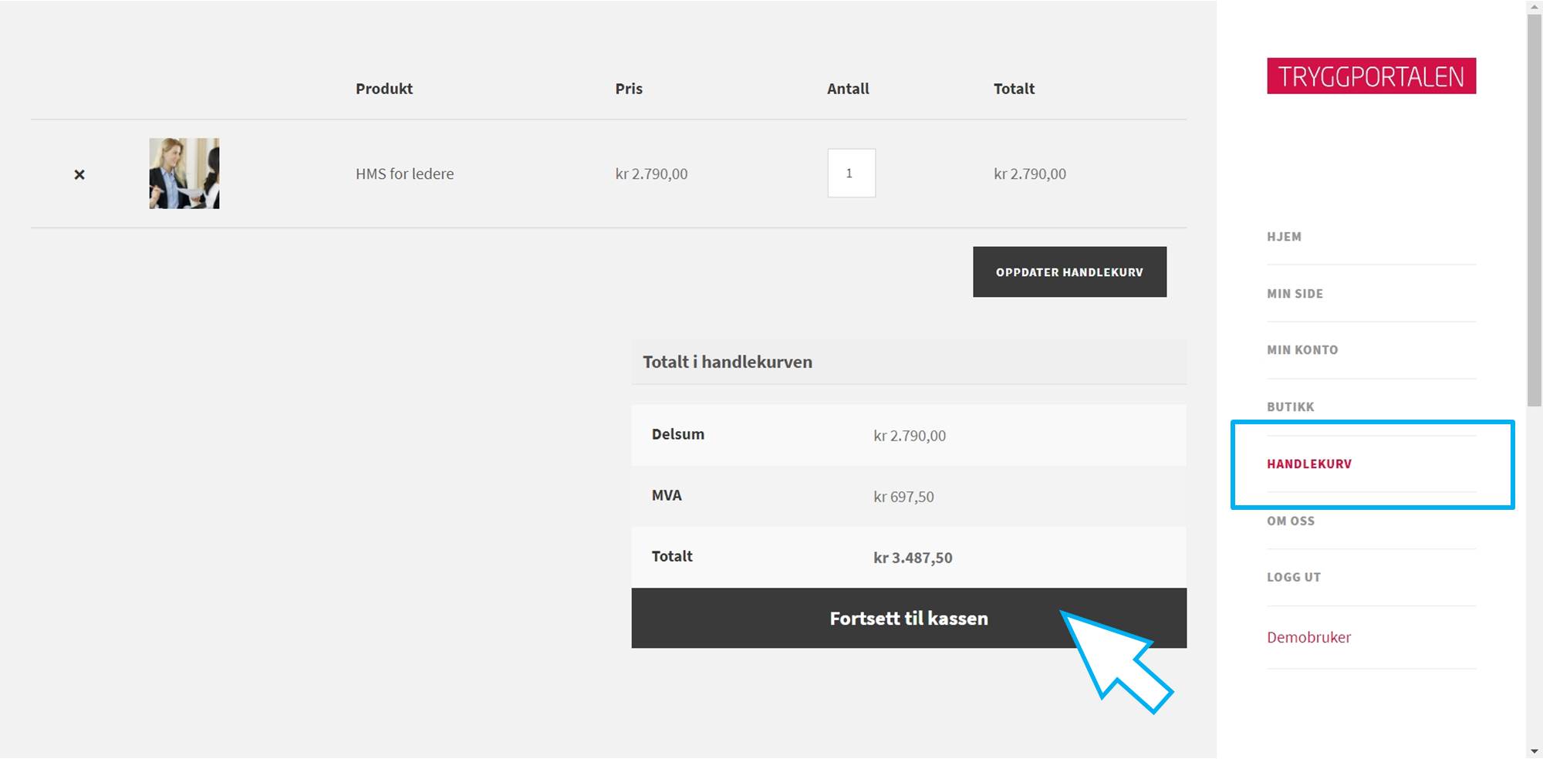Click the scrollbar up arrow
This screenshot has height=759, width=1543.
point(1534,7)
